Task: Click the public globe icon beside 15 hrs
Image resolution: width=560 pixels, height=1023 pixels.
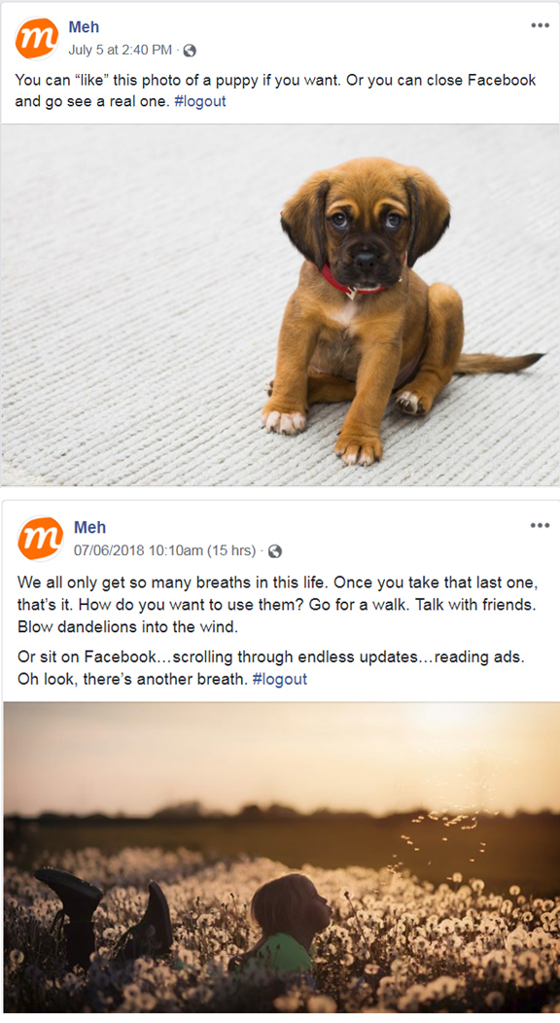Action: 275,551
